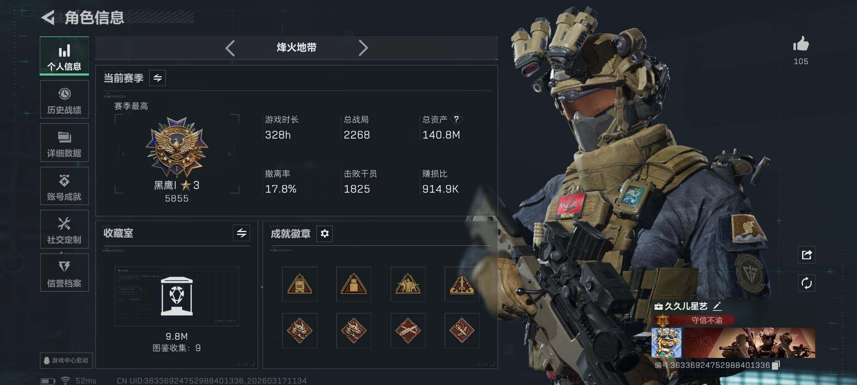Open the 详细数据 tab
Screen dimensions: 857x385
click(64, 143)
